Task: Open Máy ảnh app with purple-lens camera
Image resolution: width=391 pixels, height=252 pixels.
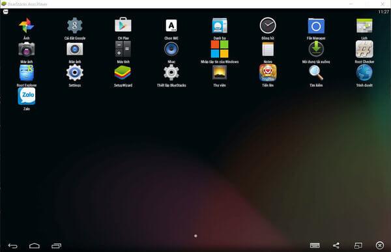Action: [x=27, y=49]
